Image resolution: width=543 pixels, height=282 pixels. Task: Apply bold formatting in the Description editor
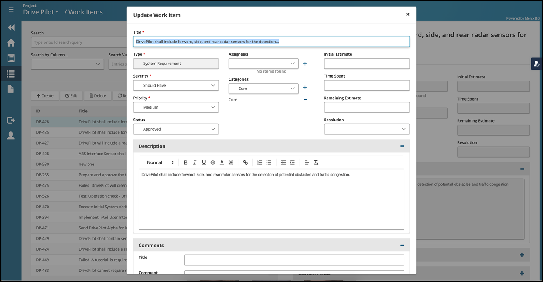click(186, 162)
